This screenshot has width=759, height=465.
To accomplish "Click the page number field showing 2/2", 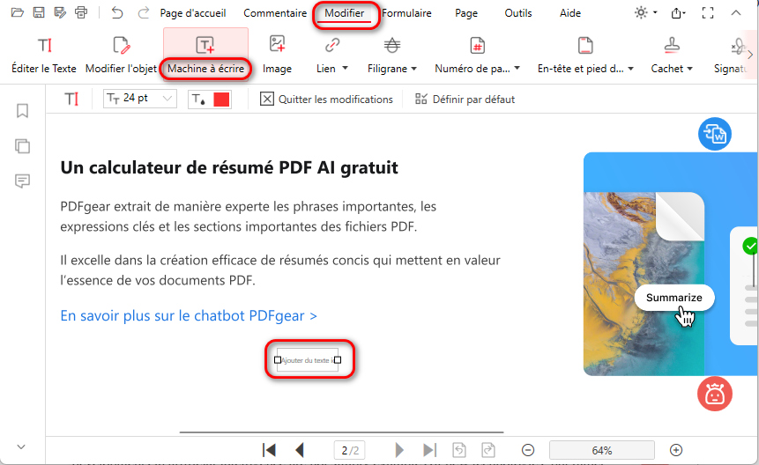I will 349,451.
